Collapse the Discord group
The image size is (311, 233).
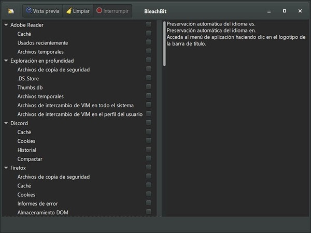click(6, 123)
